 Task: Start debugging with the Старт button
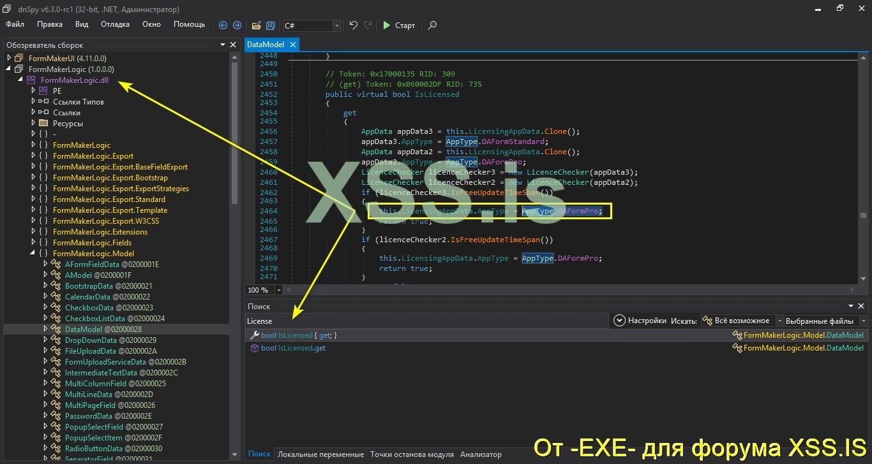click(x=399, y=25)
